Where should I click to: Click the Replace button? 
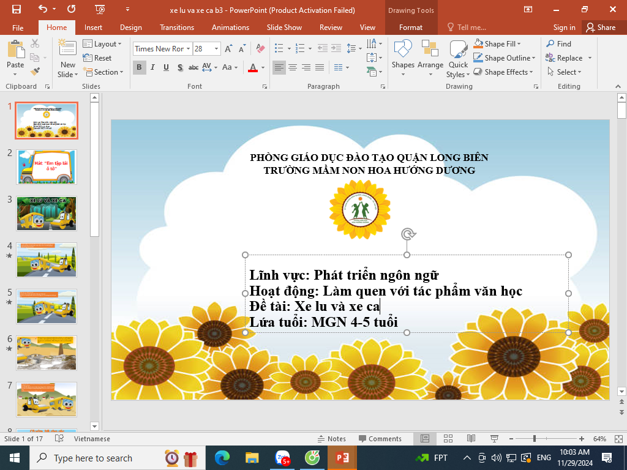pos(569,58)
